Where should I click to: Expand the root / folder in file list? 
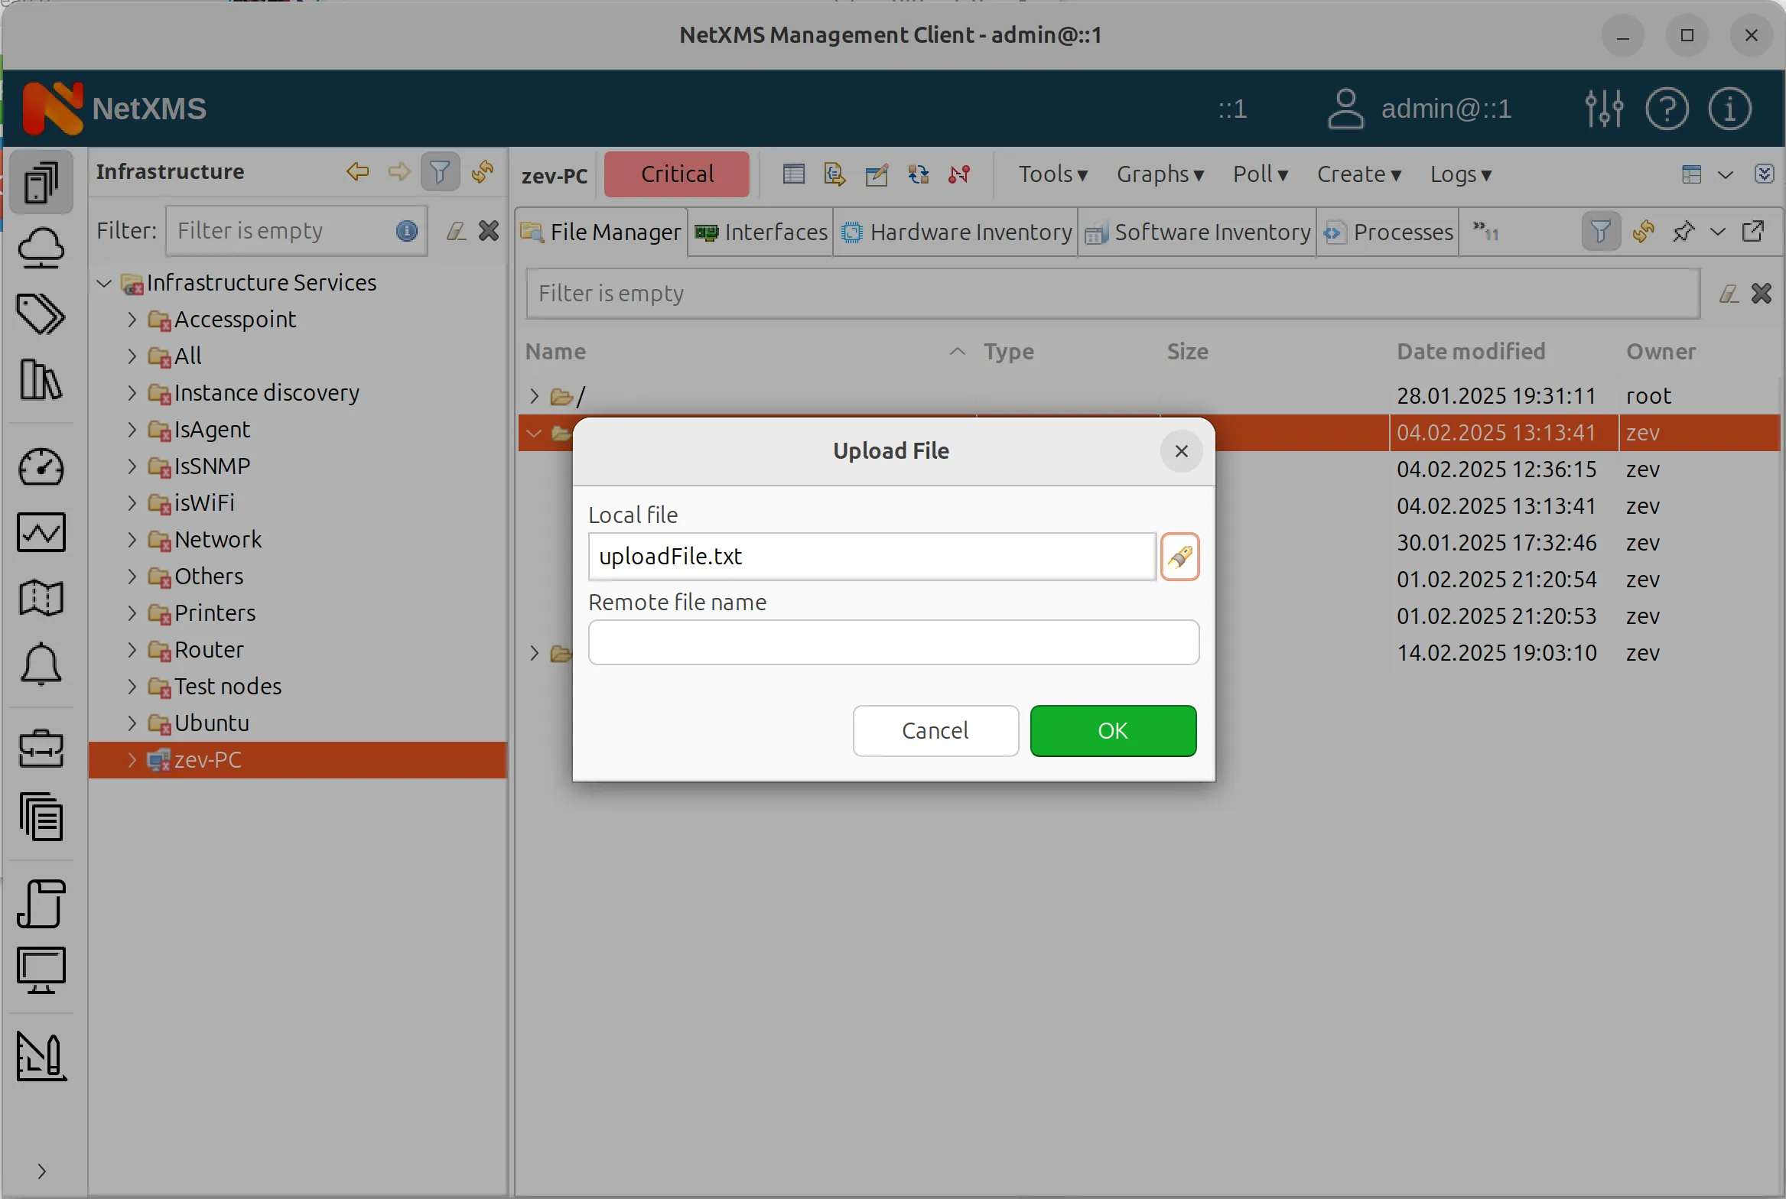(533, 395)
